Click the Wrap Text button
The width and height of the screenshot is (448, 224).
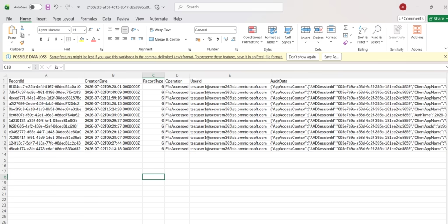160,30
